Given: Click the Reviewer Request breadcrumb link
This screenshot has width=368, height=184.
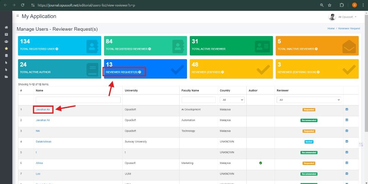Looking at the screenshot, I should tap(349, 28).
